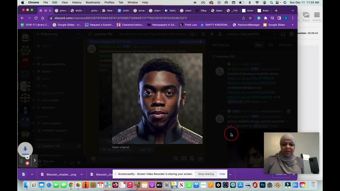Open the Queue icon in the background window

pos(306,16)
